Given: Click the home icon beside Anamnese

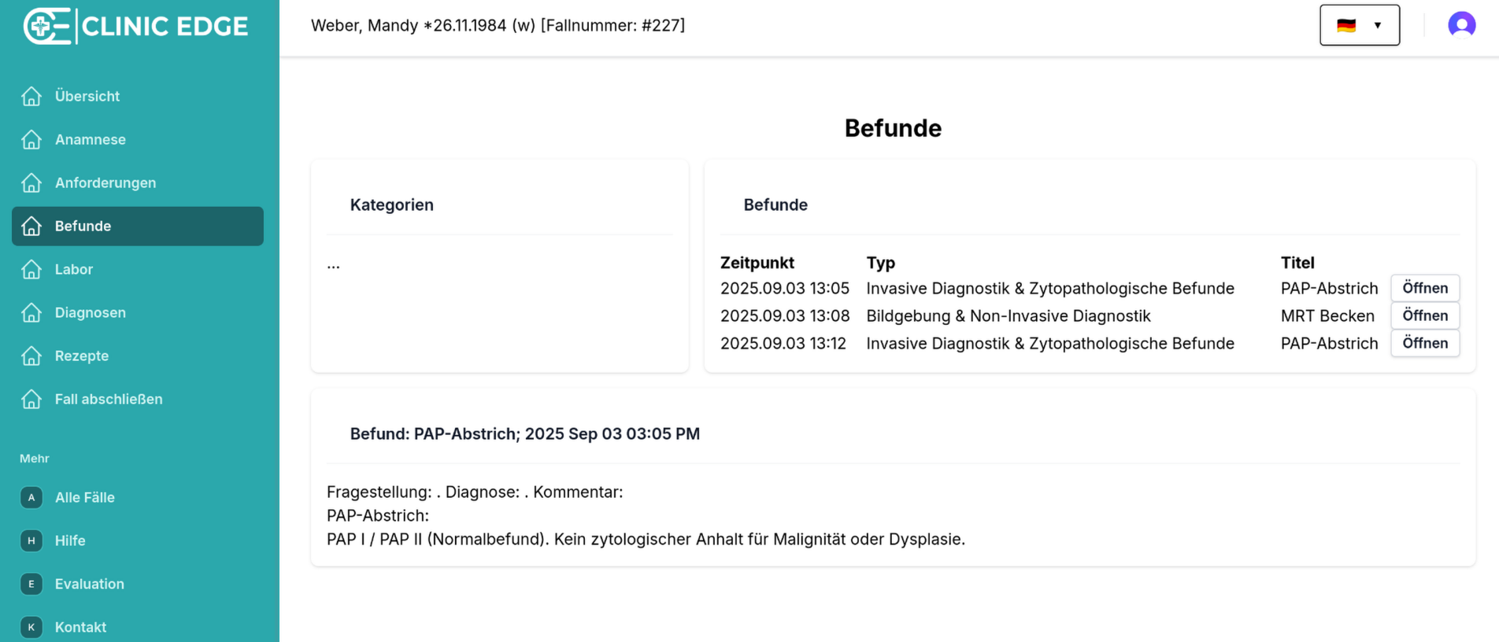Looking at the screenshot, I should pos(31,139).
